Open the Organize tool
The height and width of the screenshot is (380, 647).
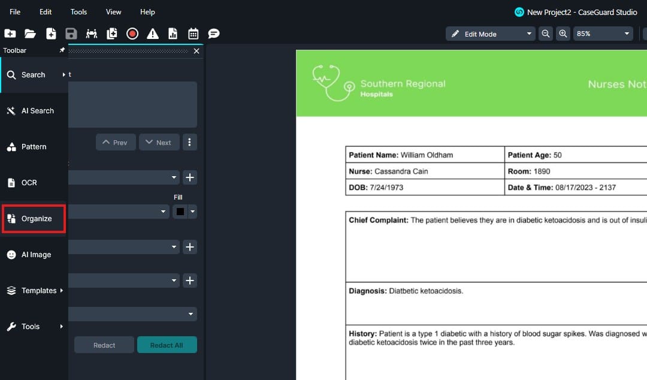34,219
